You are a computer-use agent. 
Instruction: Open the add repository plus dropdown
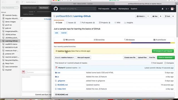click(x=4, y=2)
